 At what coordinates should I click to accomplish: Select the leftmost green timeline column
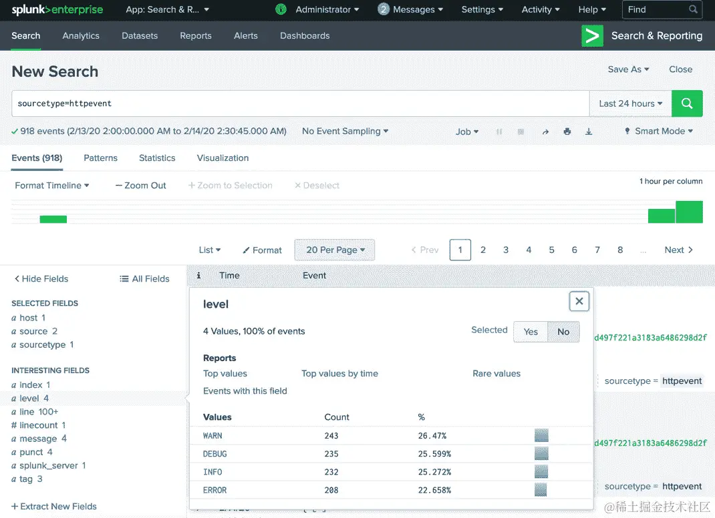click(x=53, y=219)
